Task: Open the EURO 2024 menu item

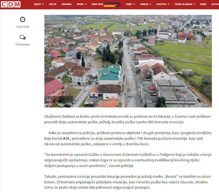Action: 97,4
